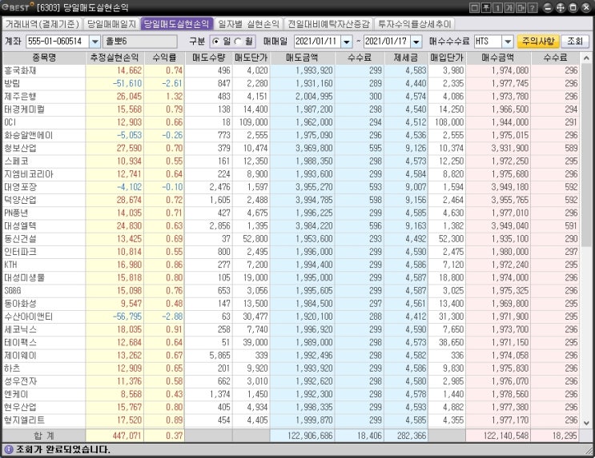Screen dimensions: 595x458
Task: Select the 인터파크 stock row name
Action: pyautogui.click(x=21, y=252)
